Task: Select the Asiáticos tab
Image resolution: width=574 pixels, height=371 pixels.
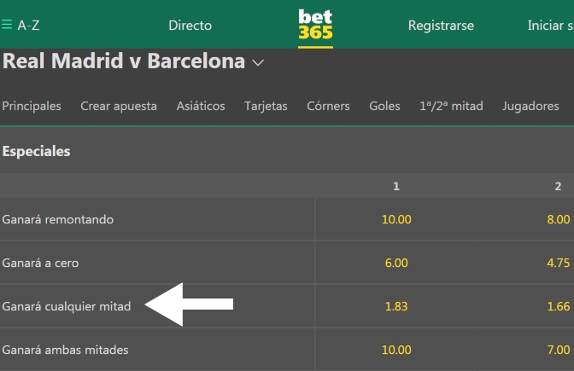Action: tap(201, 106)
